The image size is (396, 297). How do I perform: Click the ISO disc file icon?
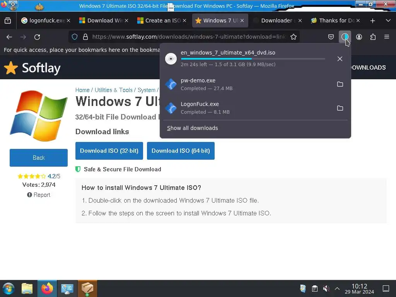[x=171, y=59]
